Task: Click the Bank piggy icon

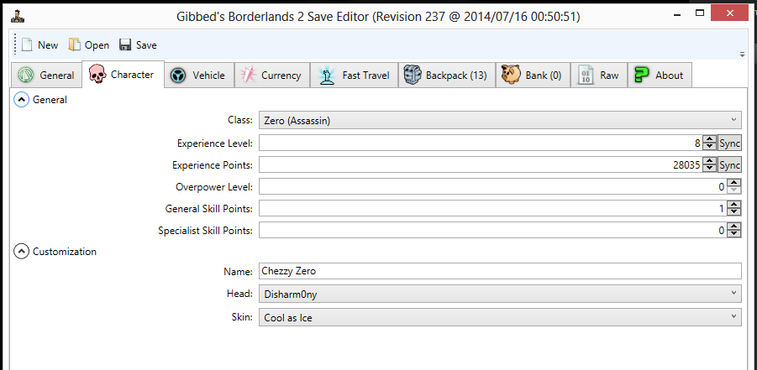Action: 510,76
